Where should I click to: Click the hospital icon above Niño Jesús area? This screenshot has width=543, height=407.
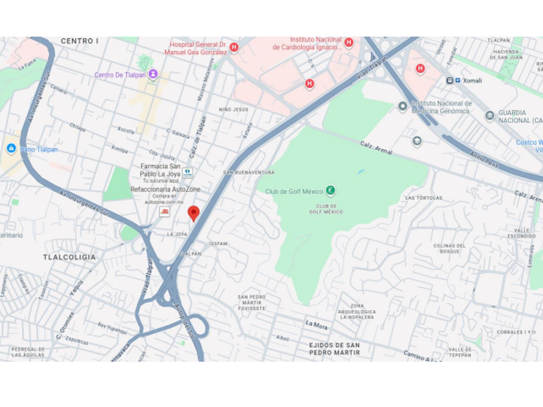pyautogui.click(x=310, y=83)
